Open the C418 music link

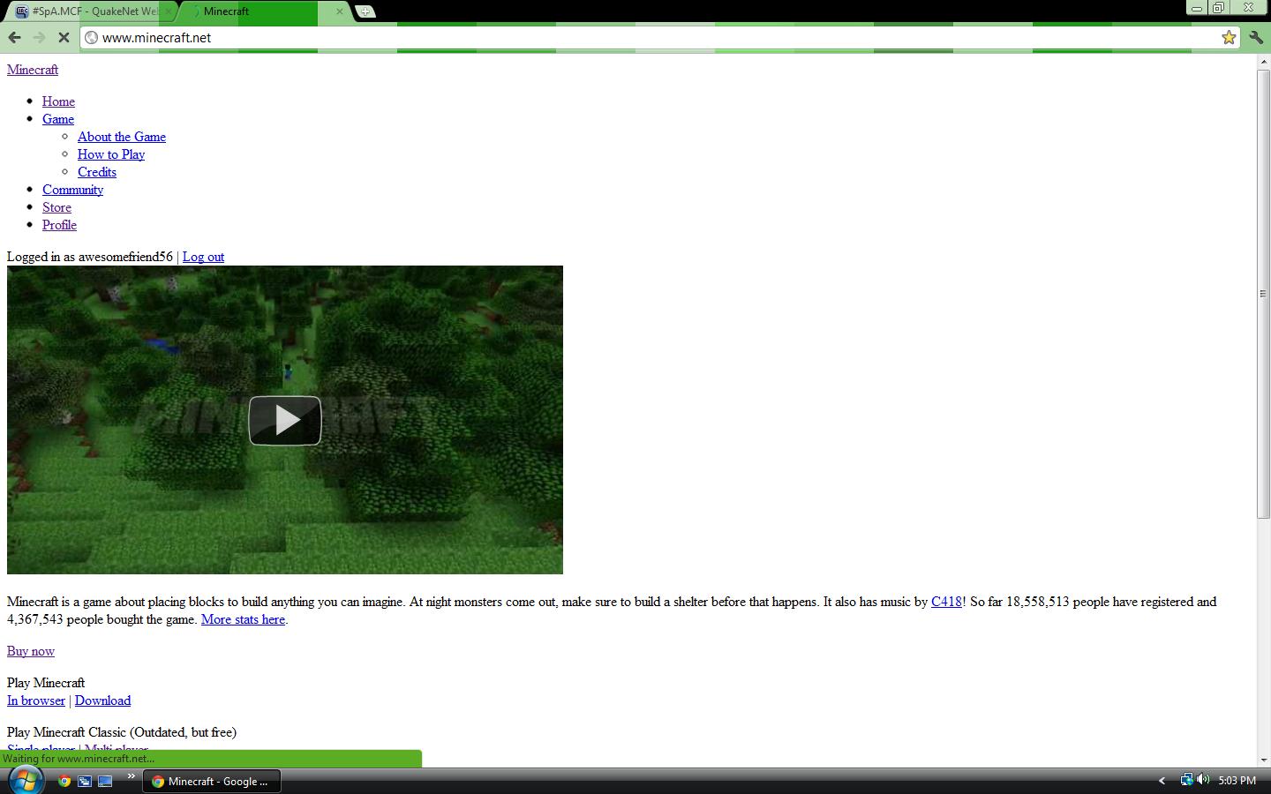(x=946, y=602)
